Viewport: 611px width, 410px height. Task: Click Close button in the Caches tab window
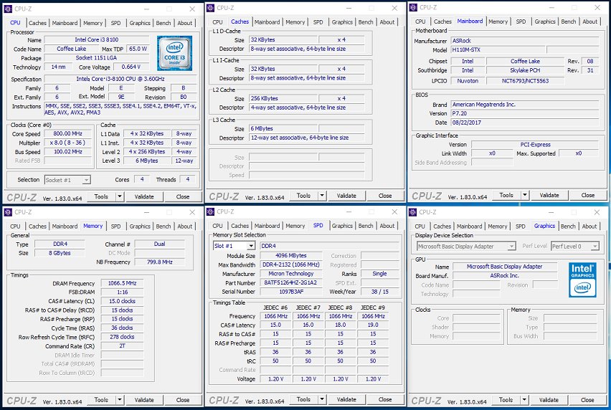[x=385, y=196]
